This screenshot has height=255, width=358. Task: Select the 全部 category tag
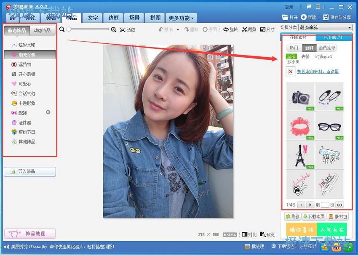tap(291, 56)
